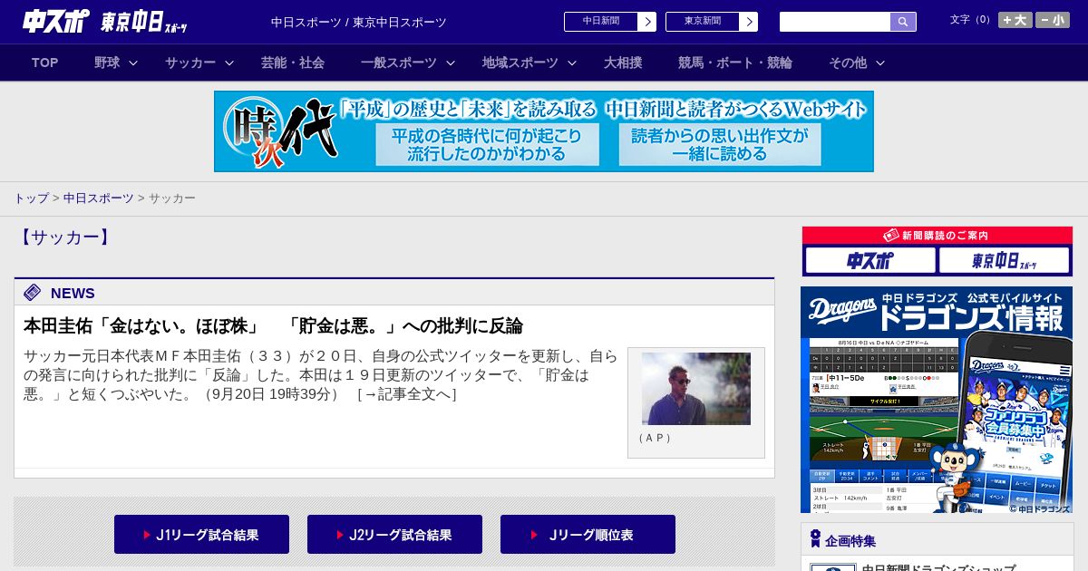Viewport: 1088px width, 571px height.
Task: Click 中スポ subscription banner logo
Action: [x=870, y=261]
